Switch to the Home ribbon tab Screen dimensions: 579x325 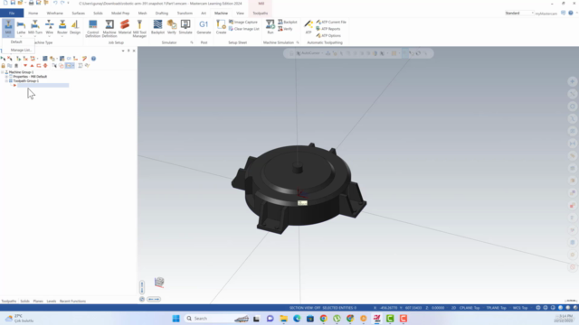tap(33, 14)
